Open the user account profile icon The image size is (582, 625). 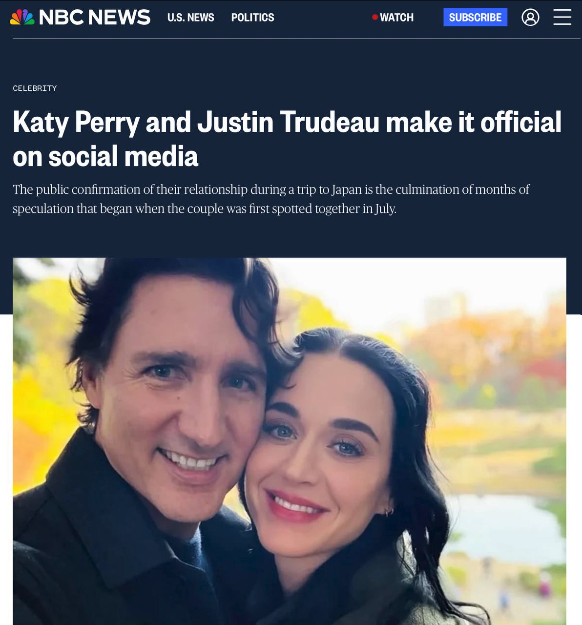tap(530, 18)
